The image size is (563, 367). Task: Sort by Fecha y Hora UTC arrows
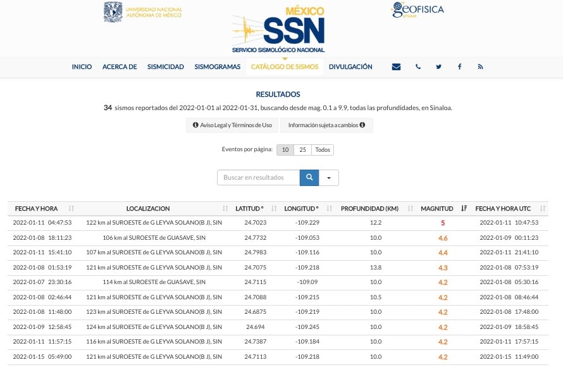pyautogui.click(x=543, y=208)
